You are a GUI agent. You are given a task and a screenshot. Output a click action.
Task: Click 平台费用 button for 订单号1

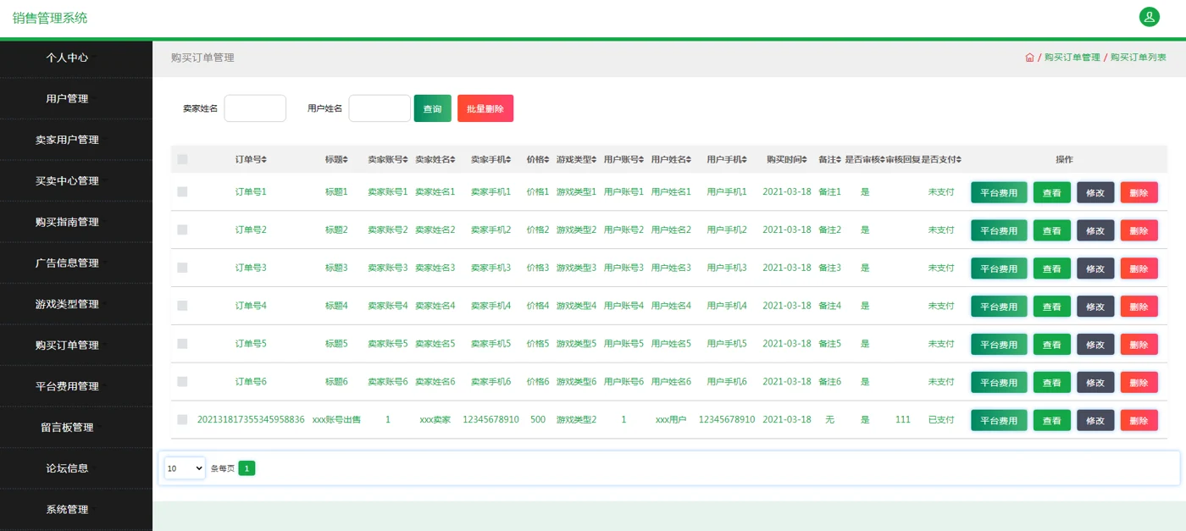[x=999, y=192]
